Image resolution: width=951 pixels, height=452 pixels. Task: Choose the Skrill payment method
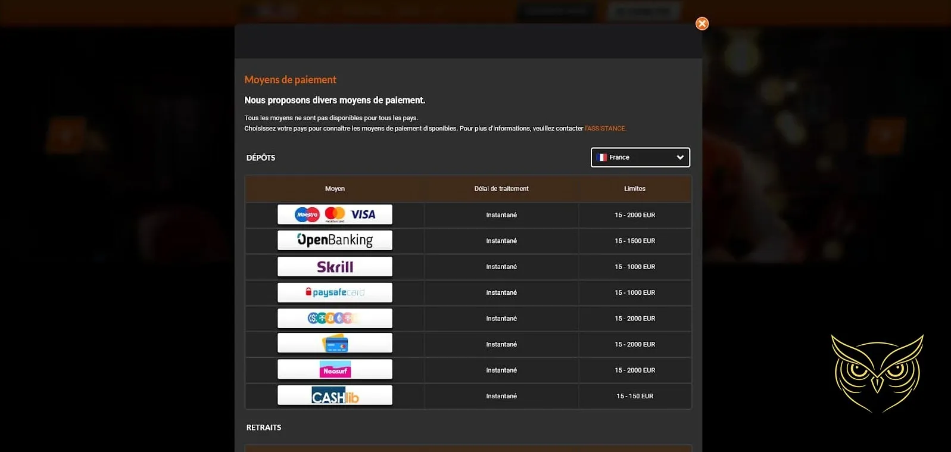[335, 267]
